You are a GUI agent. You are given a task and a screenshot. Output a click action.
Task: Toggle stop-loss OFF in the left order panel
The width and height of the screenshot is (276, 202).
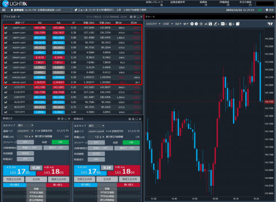(56, 148)
